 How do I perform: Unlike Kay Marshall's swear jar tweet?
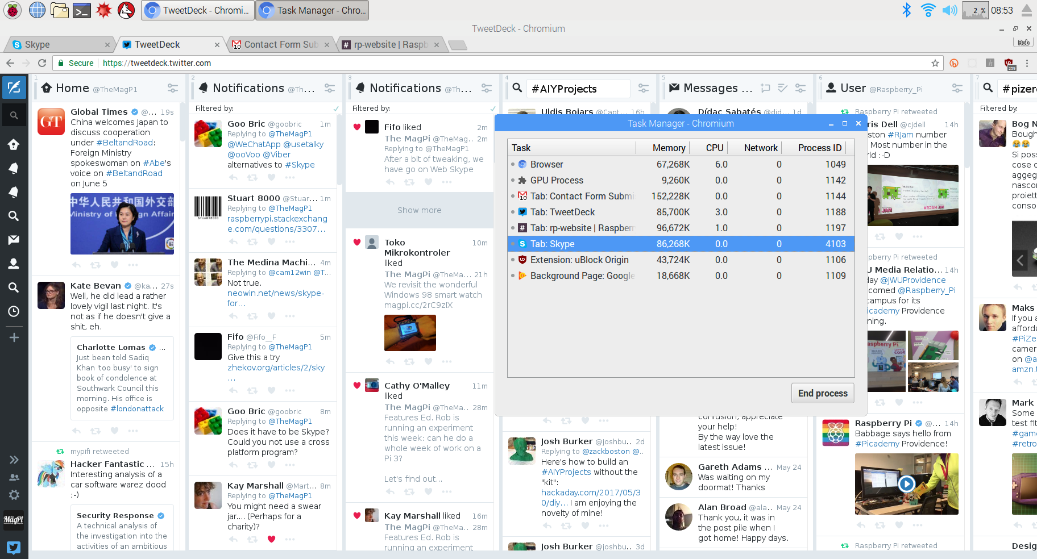coord(271,539)
